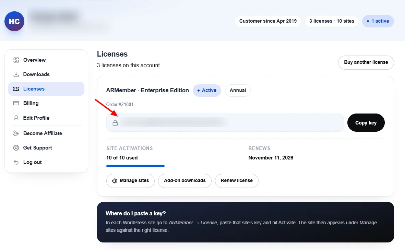Click the 'Order #21801' text

tap(120, 104)
